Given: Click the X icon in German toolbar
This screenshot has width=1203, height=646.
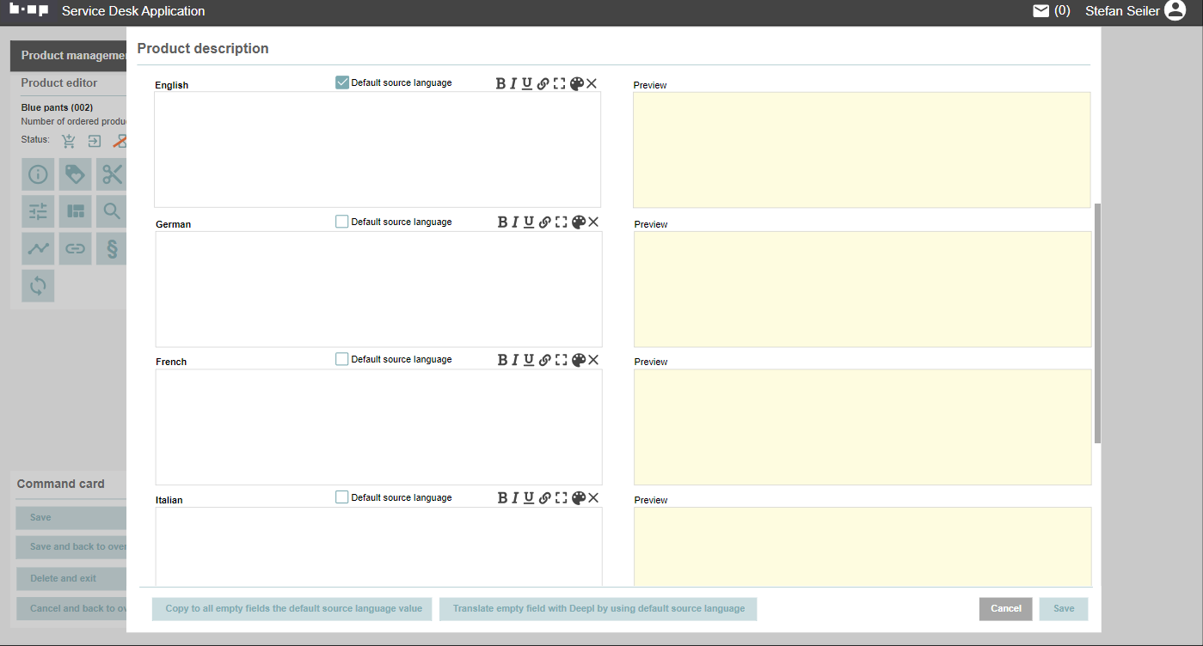Looking at the screenshot, I should tap(593, 222).
